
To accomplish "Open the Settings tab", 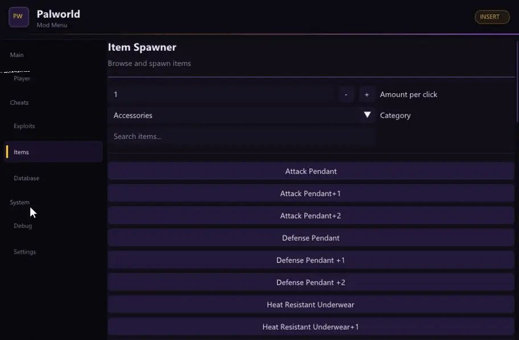I will coord(24,252).
